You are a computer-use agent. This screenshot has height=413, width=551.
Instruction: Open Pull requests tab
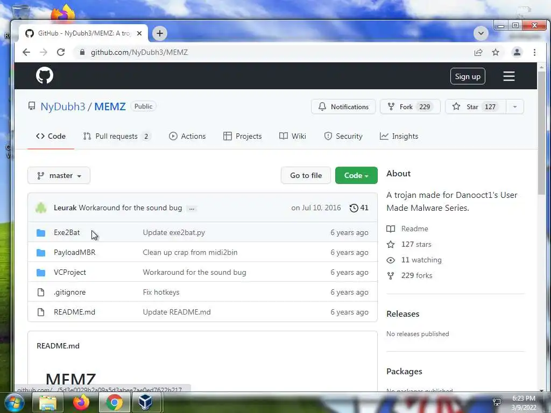point(117,136)
